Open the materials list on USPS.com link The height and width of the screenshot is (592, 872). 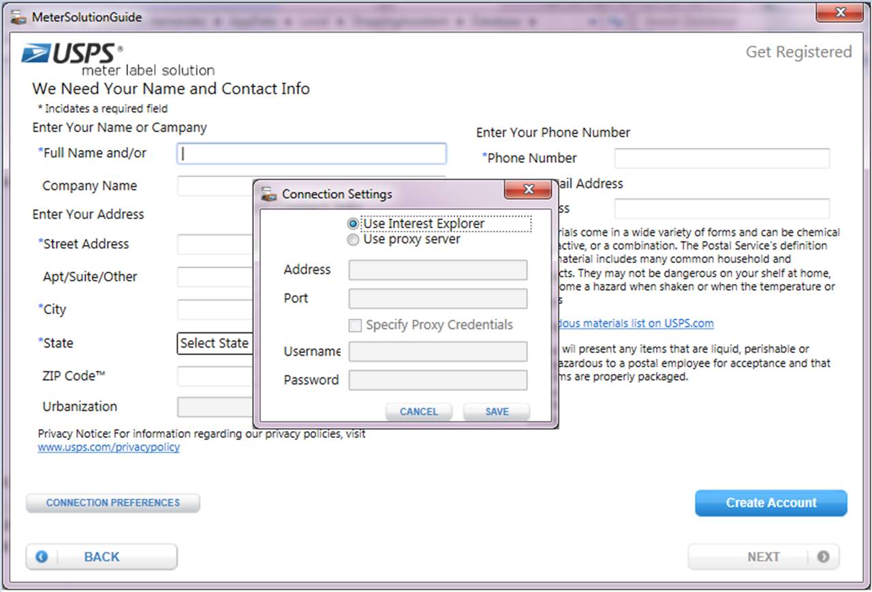[x=637, y=323]
